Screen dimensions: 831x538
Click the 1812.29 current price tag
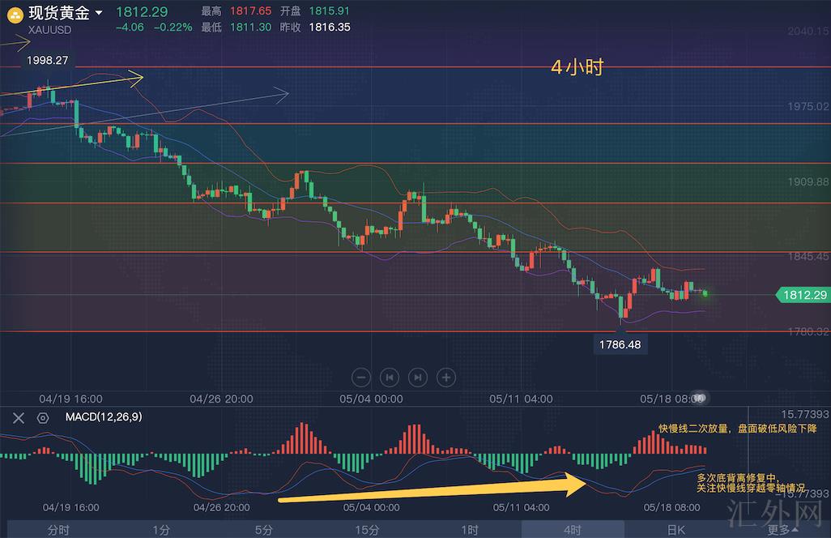click(803, 295)
